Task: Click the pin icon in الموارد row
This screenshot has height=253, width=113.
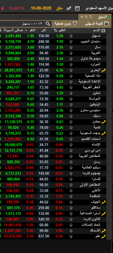Action: (x=71, y=65)
